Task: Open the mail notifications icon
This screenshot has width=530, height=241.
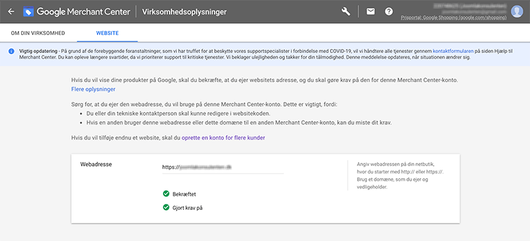Action: (x=370, y=11)
